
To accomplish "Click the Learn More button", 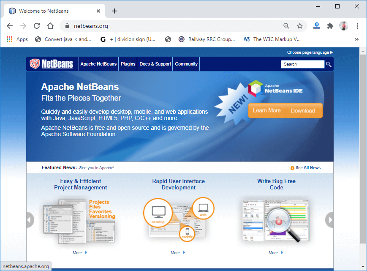I will click(267, 110).
